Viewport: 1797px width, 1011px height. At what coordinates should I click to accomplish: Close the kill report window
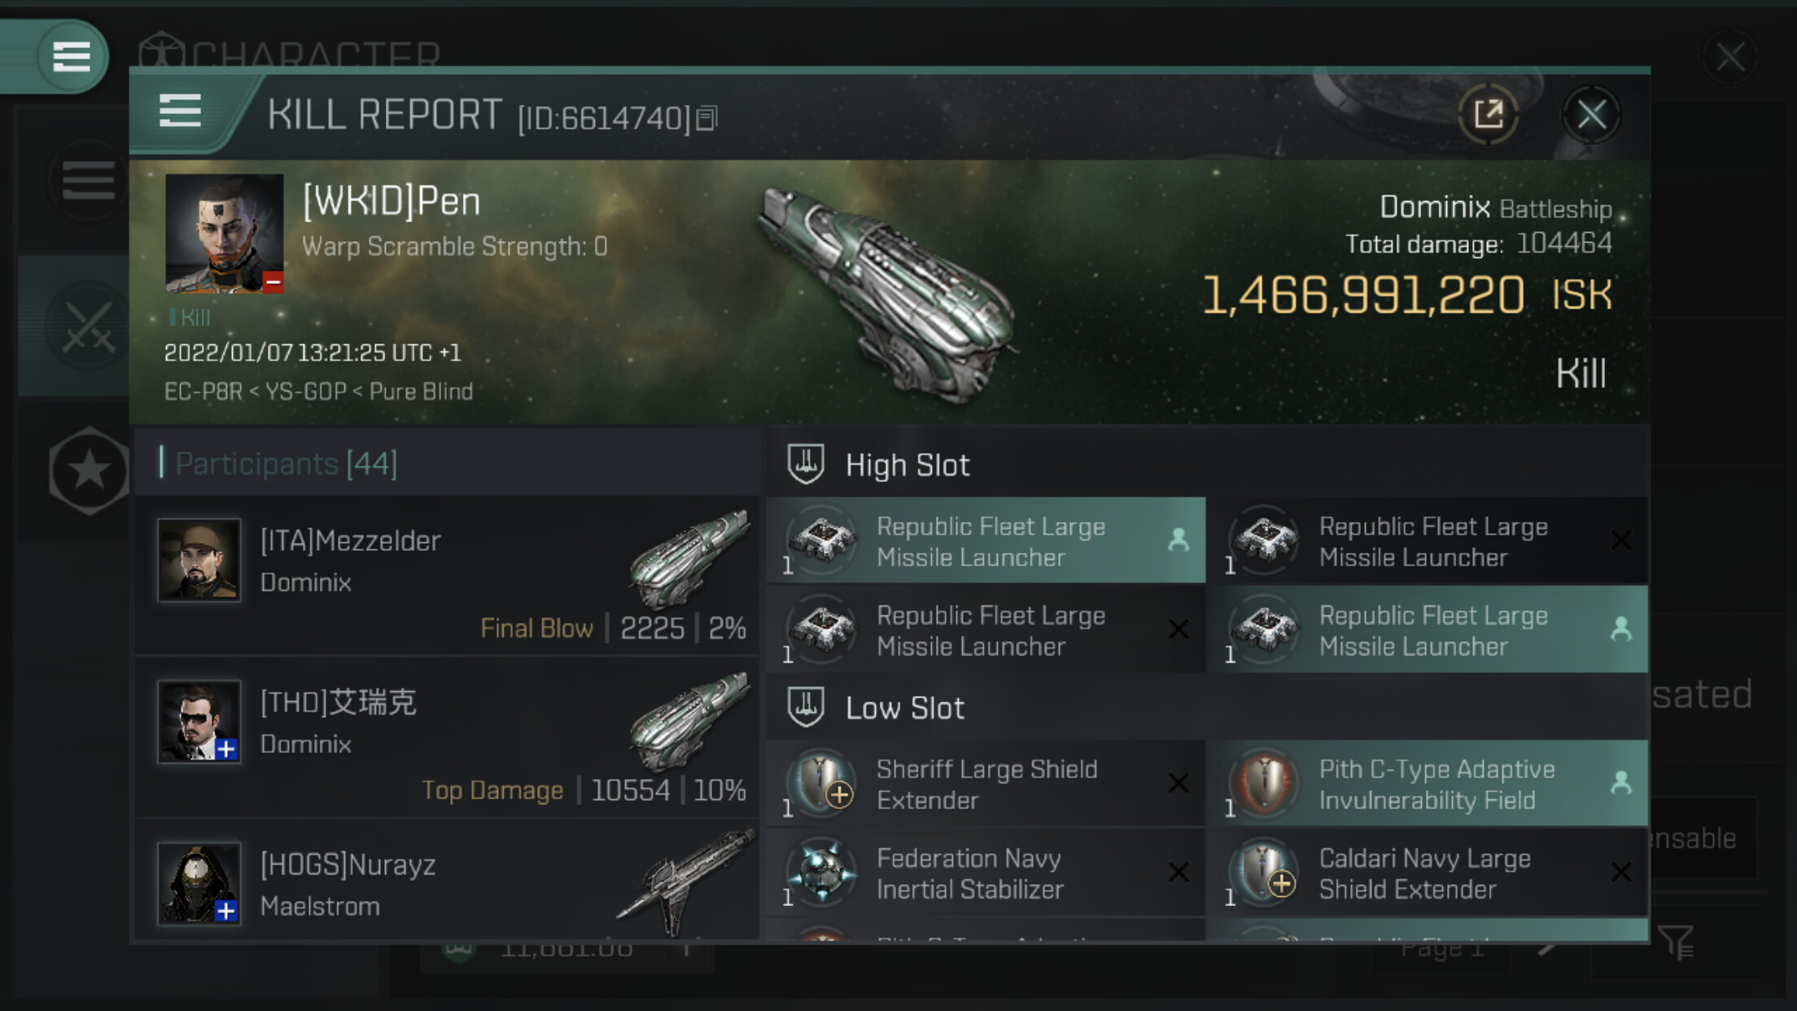coord(1591,115)
